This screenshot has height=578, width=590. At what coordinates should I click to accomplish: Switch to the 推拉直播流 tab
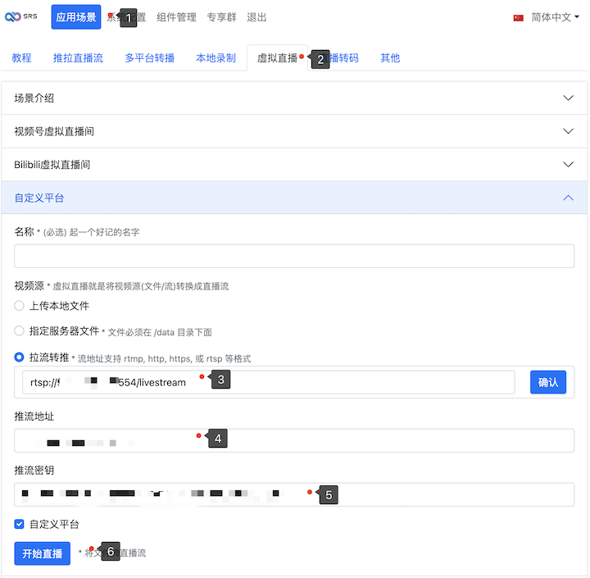tap(78, 58)
